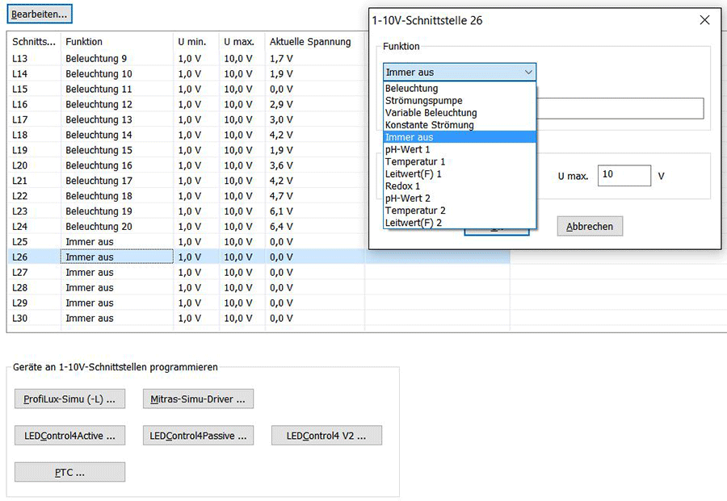Screen dimensions: 727x501
Task: Open the LEDControl4 V2 programmer
Action: tap(326, 435)
